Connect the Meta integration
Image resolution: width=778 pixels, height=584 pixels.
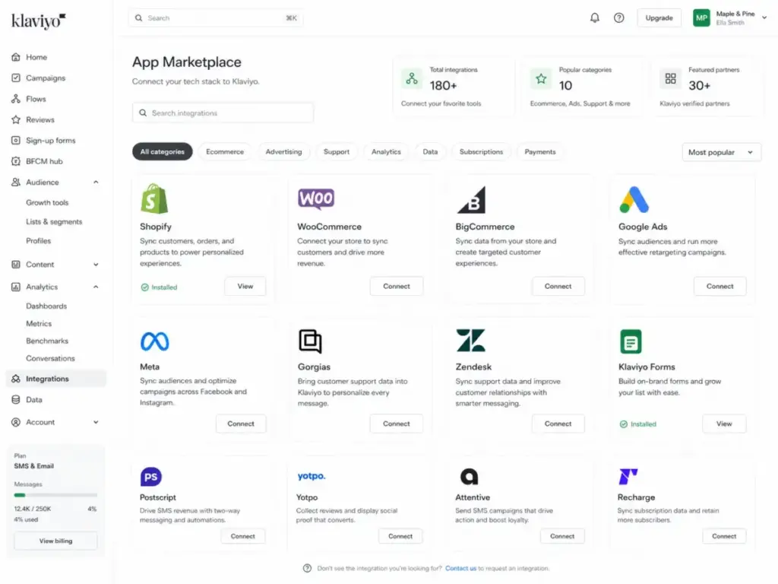click(241, 424)
